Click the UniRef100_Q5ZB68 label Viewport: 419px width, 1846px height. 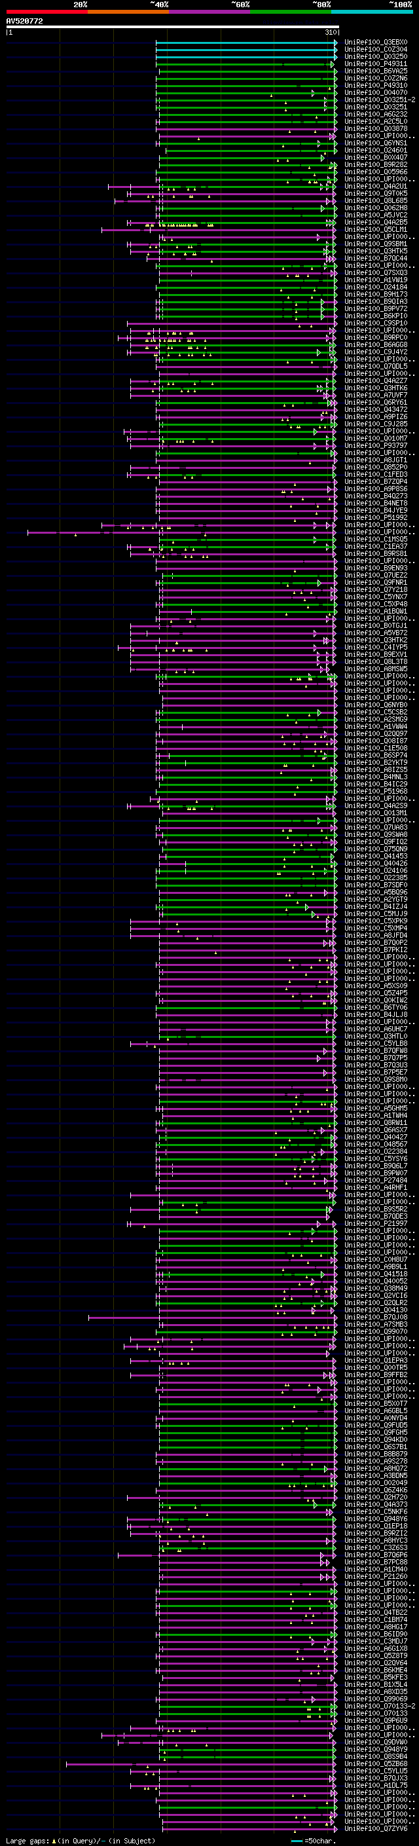coord(376,1763)
